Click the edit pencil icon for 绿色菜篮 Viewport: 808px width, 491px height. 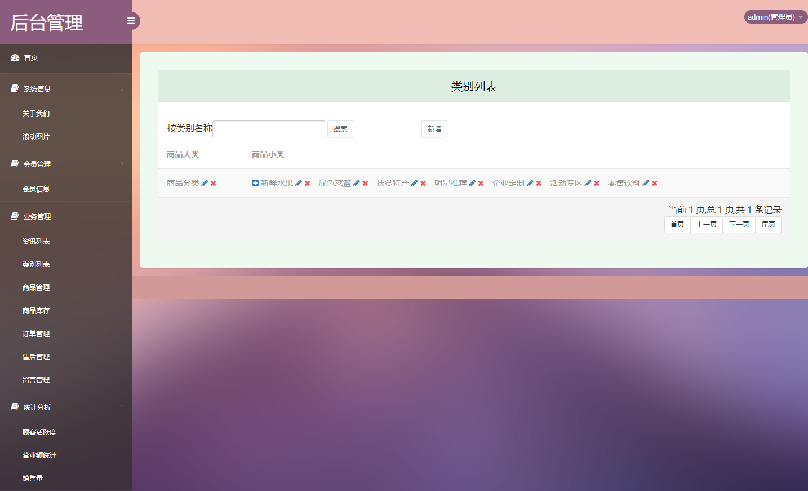(355, 183)
